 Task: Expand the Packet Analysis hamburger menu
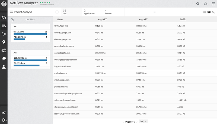point(11,12)
